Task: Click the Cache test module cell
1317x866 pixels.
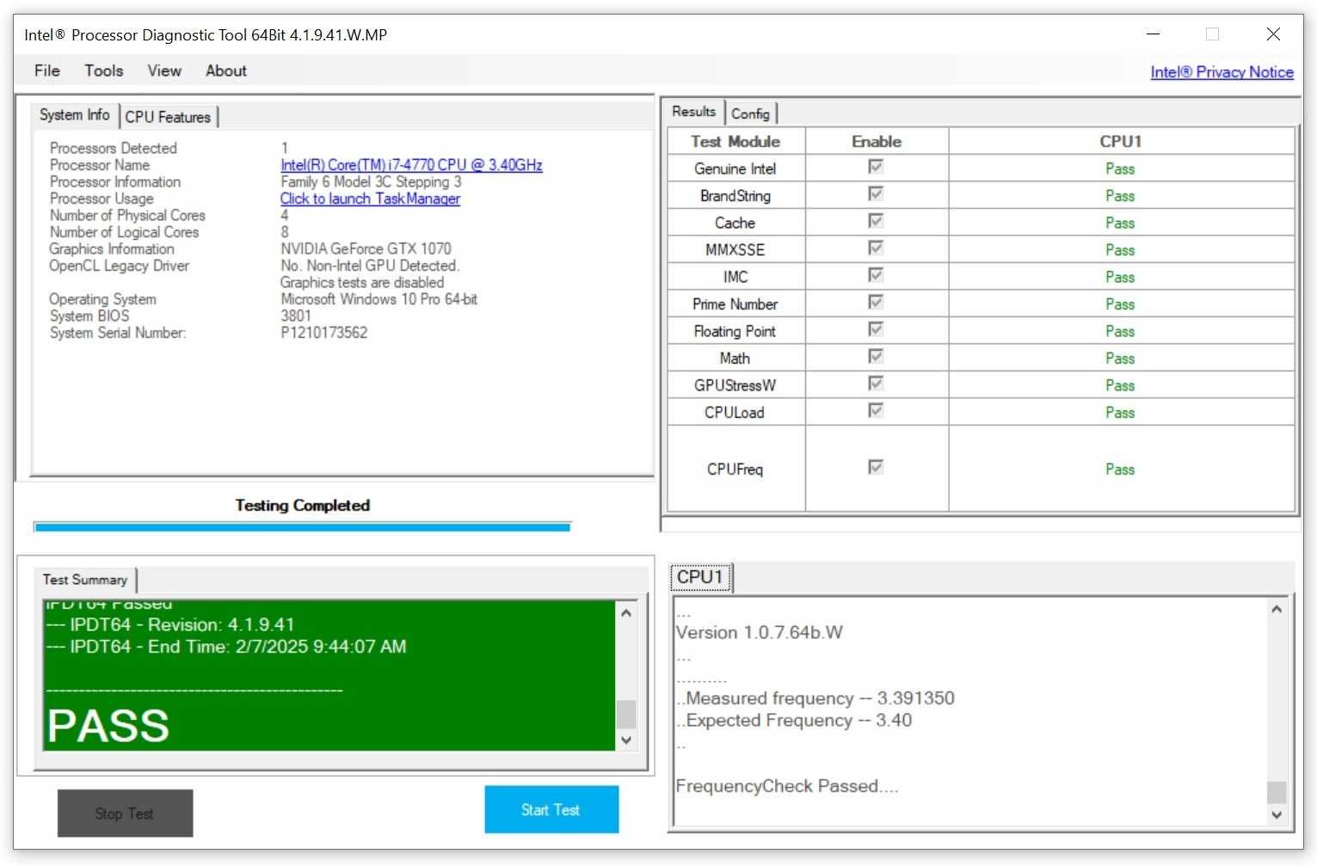Action: [x=735, y=223]
